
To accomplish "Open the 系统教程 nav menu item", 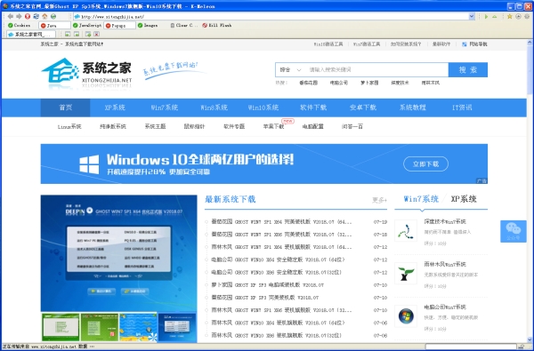I will click(x=412, y=108).
